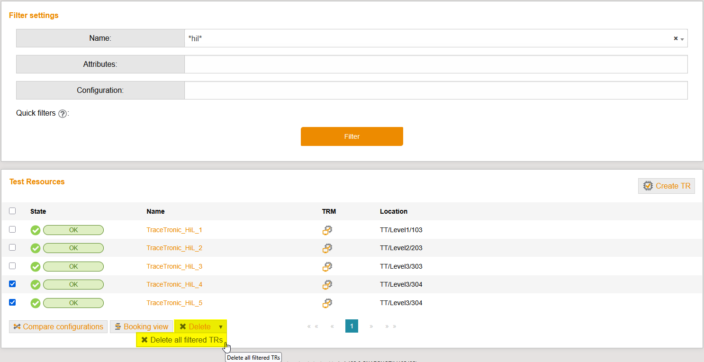This screenshot has height=362, width=704.
Task: Click the Create TR button
Action: [x=667, y=186]
